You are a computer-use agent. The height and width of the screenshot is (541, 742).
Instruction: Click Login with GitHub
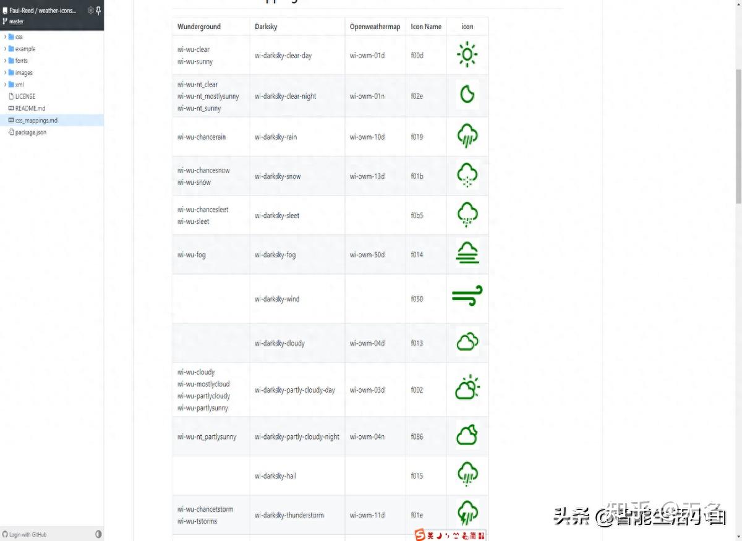point(25,534)
